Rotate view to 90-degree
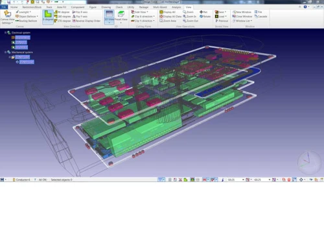This screenshot has height=243, width=324. (x=62, y=12)
